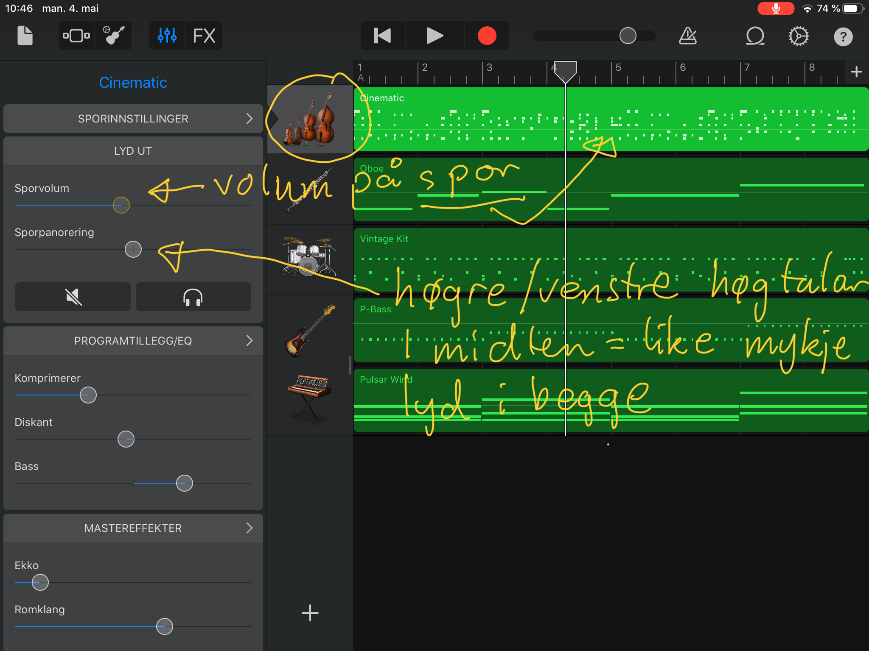
Task: Mute the Cinematic track
Action: [x=73, y=297]
